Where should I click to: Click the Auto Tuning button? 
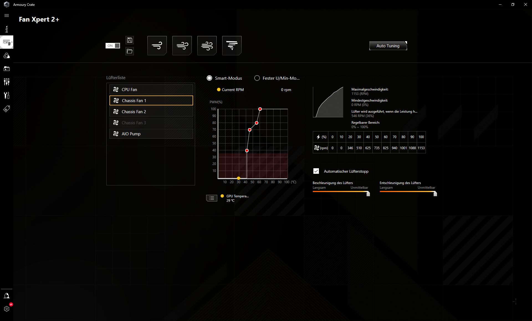coord(388,46)
